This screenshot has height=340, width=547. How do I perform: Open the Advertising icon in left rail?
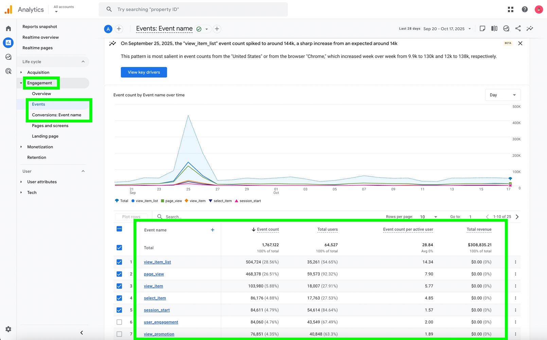(x=8, y=71)
